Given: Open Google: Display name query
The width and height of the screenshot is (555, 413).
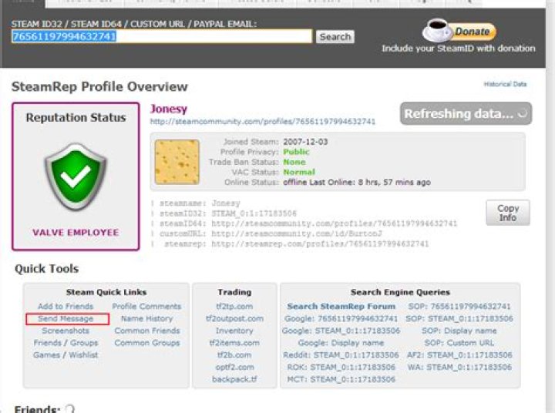Looking at the screenshot, I should [341, 343].
